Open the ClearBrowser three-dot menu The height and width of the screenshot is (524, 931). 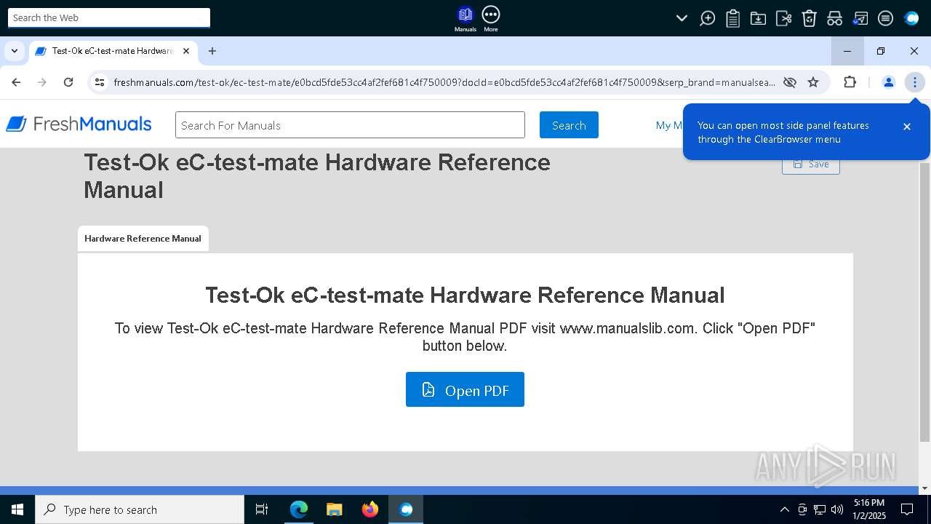pyautogui.click(x=914, y=82)
